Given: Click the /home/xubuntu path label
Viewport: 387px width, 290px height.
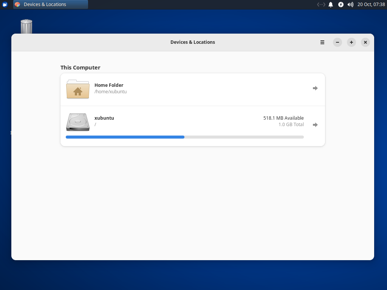Looking at the screenshot, I should [110, 91].
